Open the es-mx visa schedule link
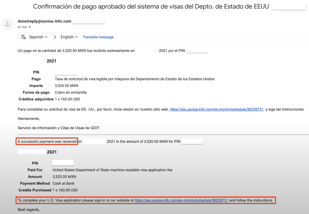This screenshot has width=309, height=214. 216,109
